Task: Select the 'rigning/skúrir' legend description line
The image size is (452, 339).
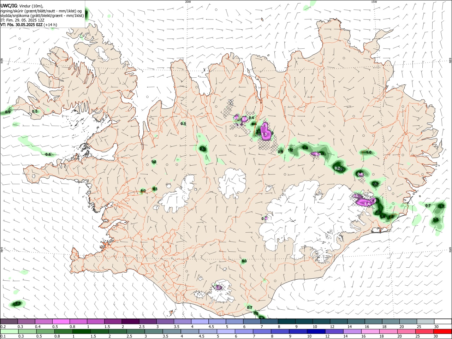Action: click(x=41, y=11)
